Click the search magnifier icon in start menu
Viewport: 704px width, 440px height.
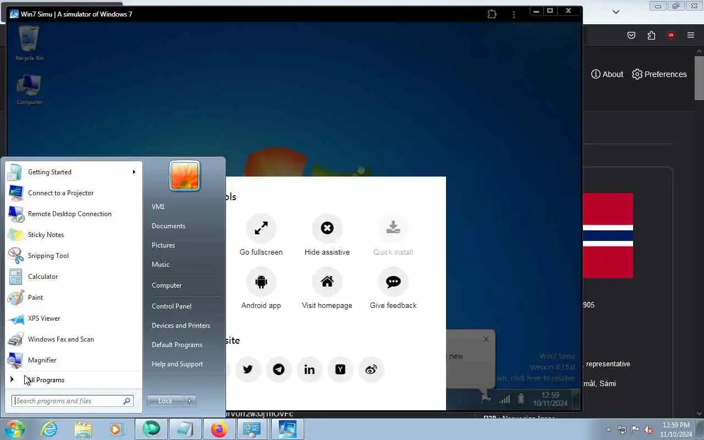tap(127, 401)
